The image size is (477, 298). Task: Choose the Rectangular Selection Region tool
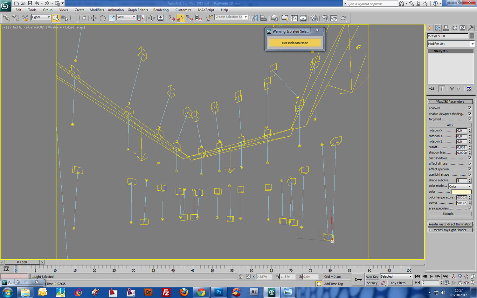(74, 18)
